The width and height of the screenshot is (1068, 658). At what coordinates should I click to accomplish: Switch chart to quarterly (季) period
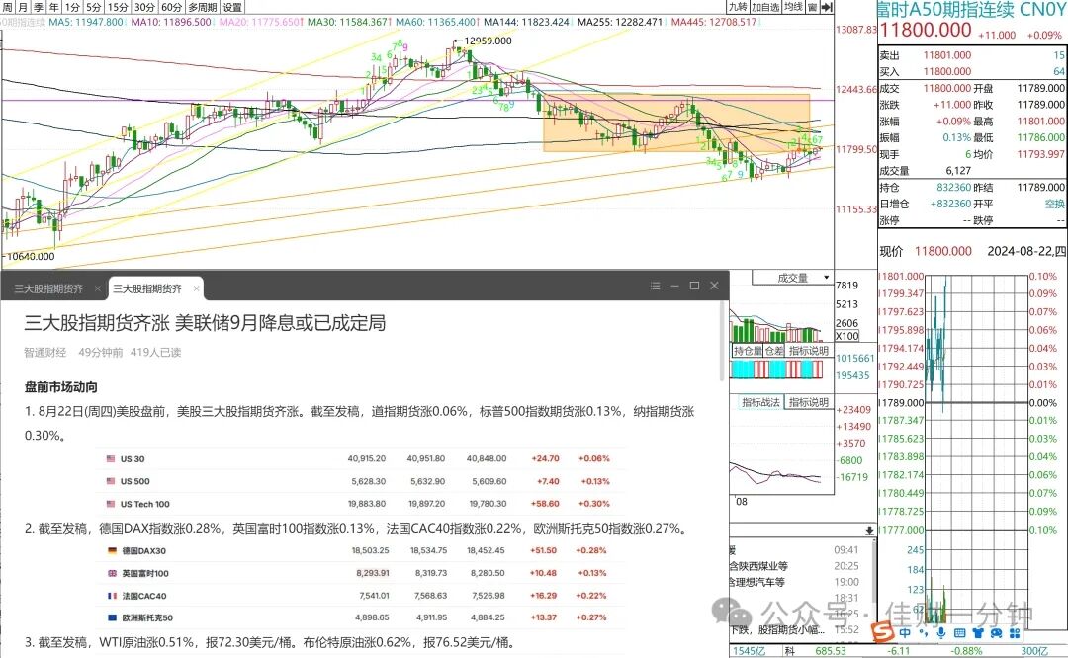39,7
